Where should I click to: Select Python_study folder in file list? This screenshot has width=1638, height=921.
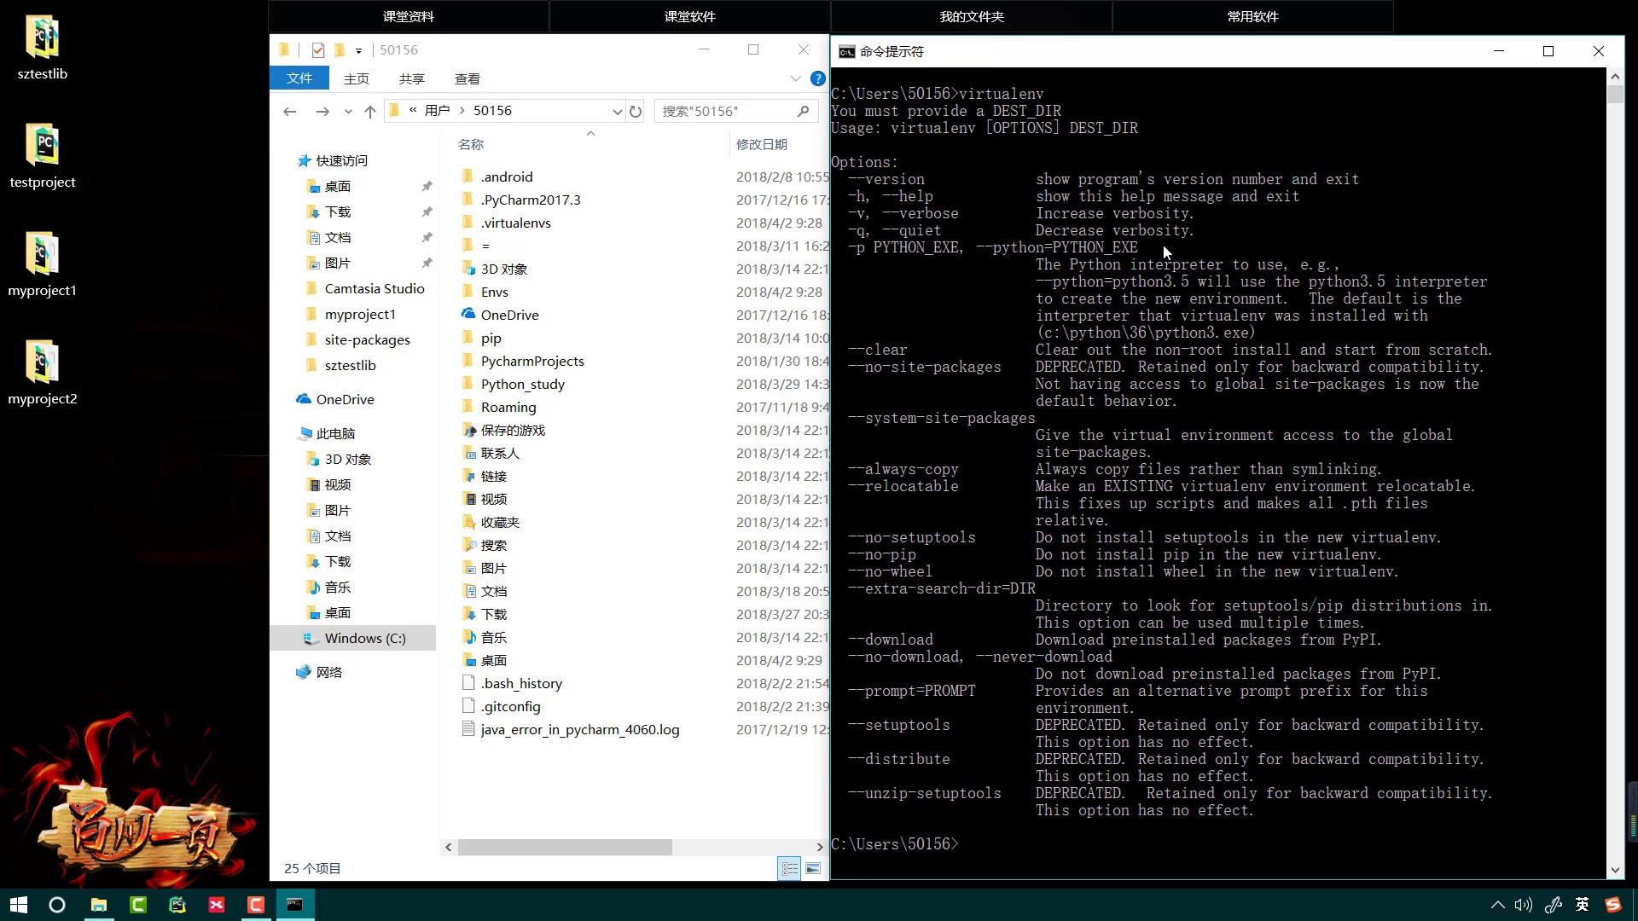pos(522,384)
